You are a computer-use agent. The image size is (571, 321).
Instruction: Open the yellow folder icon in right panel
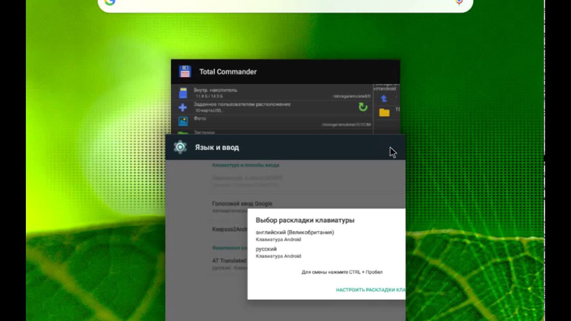coord(385,112)
